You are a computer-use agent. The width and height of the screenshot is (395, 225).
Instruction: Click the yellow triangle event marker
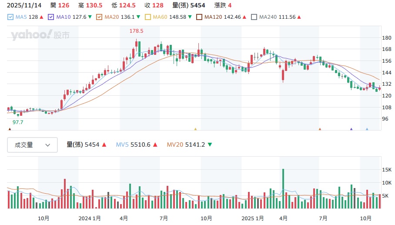coord(195,129)
